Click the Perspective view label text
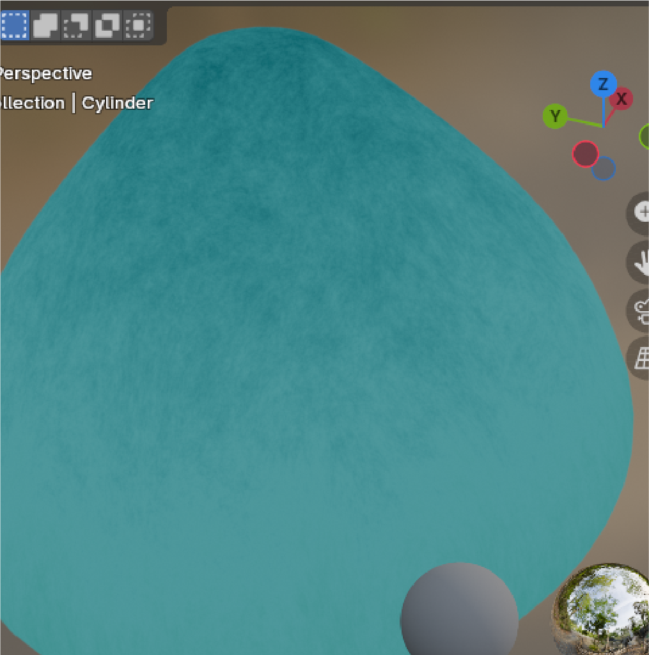The height and width of the screenshot is (655, 649). point(45,73)
